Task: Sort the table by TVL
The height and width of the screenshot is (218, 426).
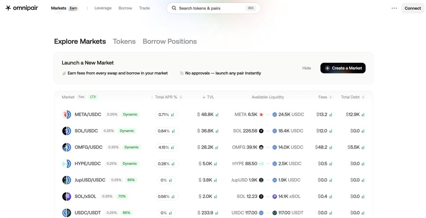Action: [209, 97]
